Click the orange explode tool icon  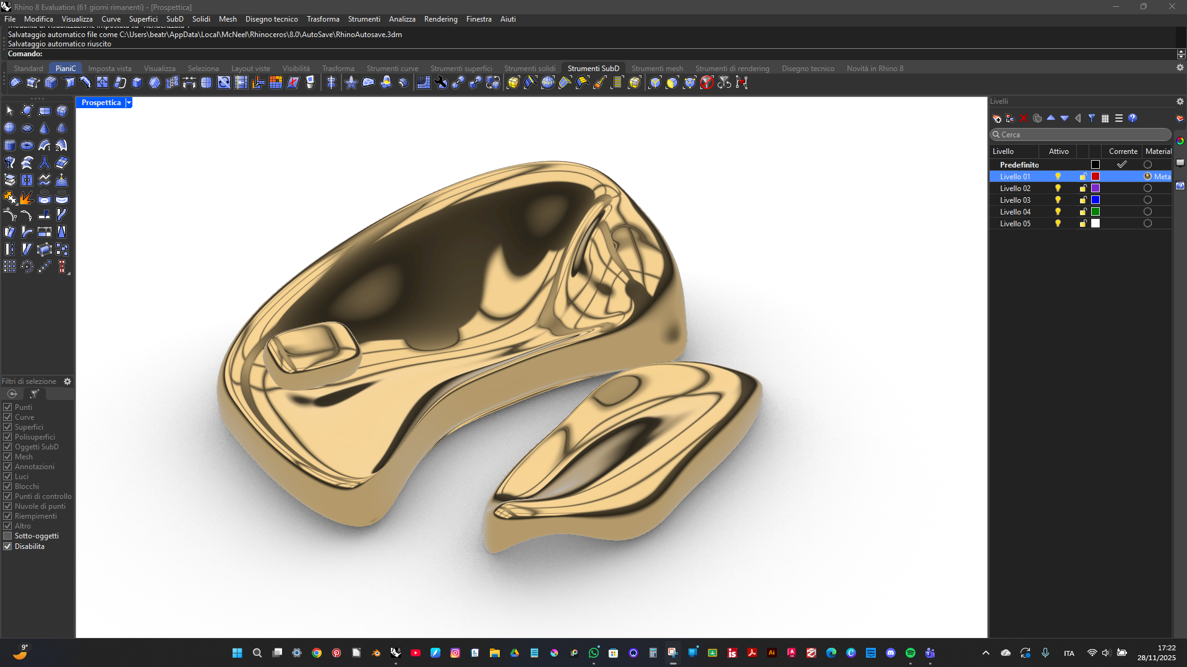[x=27, y=198]
